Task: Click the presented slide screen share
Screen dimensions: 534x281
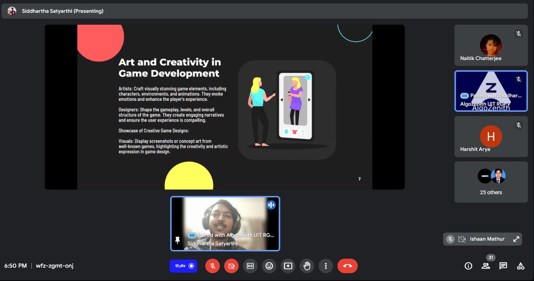Action: click(225, 107)
